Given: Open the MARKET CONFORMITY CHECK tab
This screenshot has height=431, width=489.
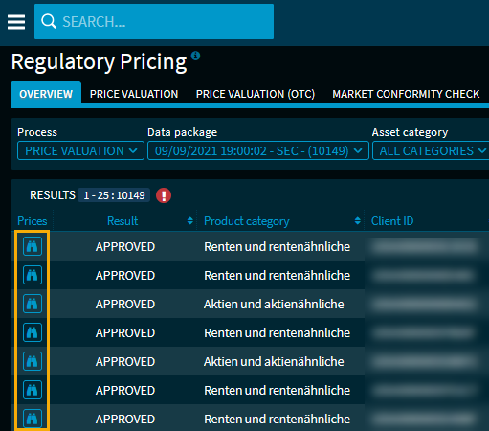Looking at the screenshot, I should coord(406,94).
